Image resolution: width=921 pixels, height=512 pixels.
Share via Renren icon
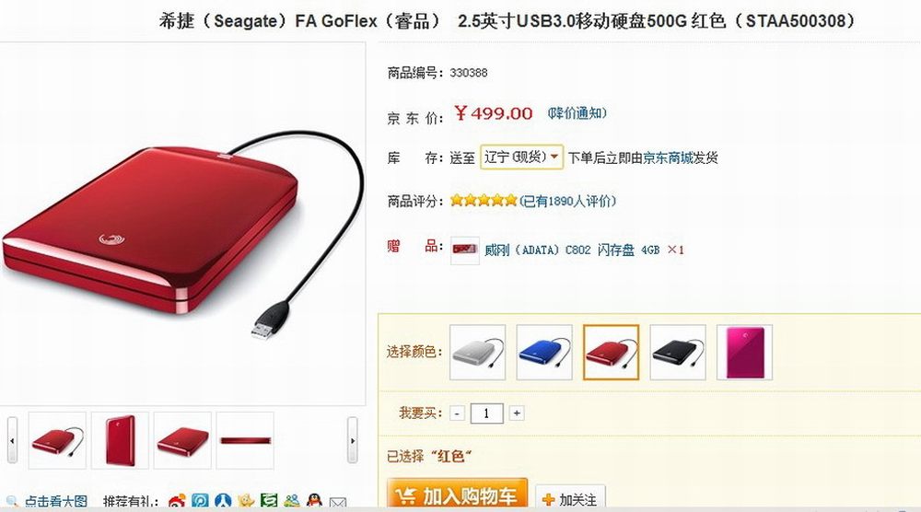[x=223, y=500]
